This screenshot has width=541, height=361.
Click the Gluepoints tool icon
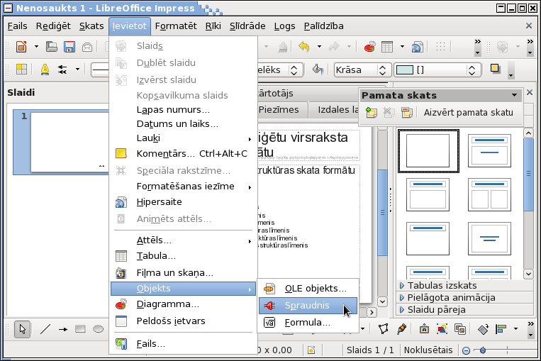[x=401, y=329]
